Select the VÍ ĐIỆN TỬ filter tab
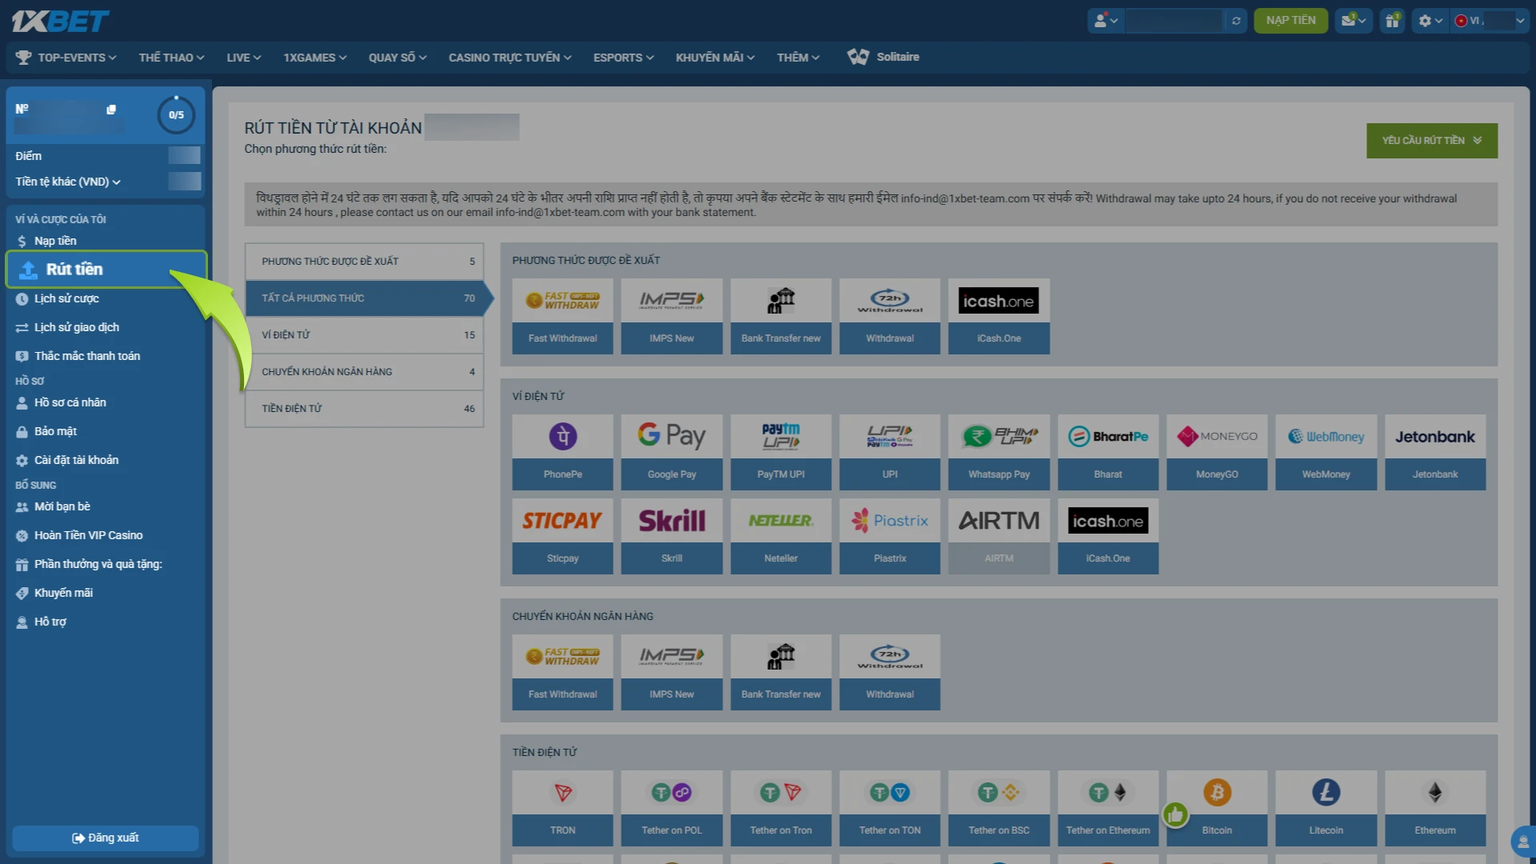Image resolution: width=1536 pixels, height=864 pixels. [364, 335]
